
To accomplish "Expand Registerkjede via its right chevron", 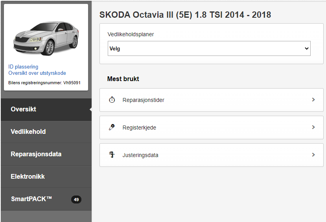I will coord(313,127).
